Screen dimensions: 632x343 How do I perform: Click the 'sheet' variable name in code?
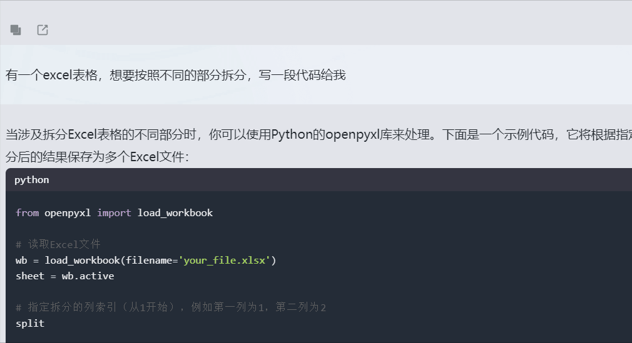click(x=30, y=276)
